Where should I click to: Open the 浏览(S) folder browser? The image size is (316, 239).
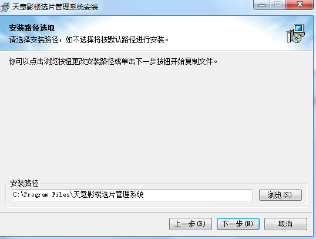click(280, 195)
